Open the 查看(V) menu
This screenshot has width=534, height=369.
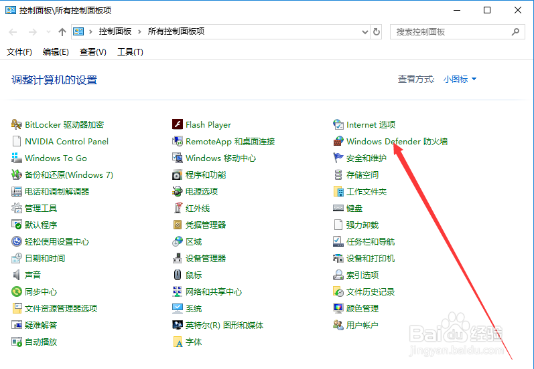tap(92, 52)
